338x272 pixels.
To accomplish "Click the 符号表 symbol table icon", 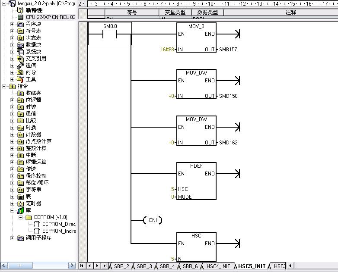I will click(x=20, y=31).
